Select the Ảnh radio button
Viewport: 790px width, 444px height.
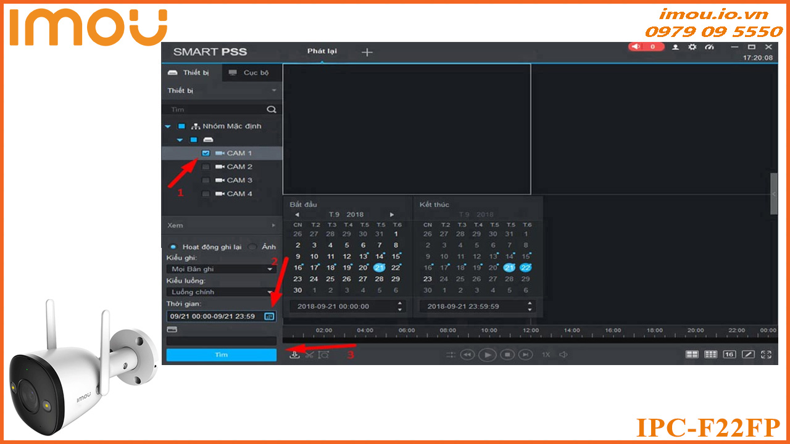pyautogui.click(x=252, y=247)
